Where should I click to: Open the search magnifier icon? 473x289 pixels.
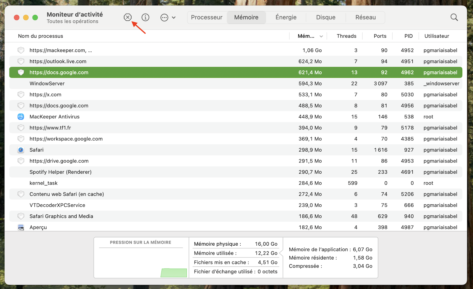click(x=454, y=17)
